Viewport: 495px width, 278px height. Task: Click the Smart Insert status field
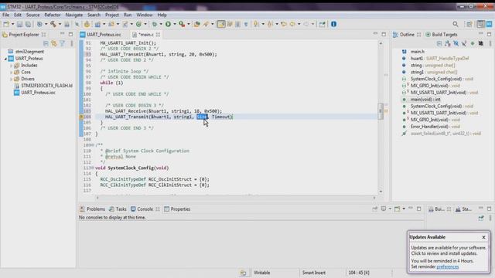[314, 273]
